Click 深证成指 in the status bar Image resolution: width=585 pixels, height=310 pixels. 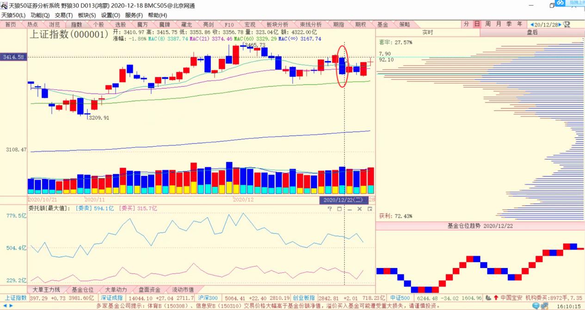[x=112, y=298]
